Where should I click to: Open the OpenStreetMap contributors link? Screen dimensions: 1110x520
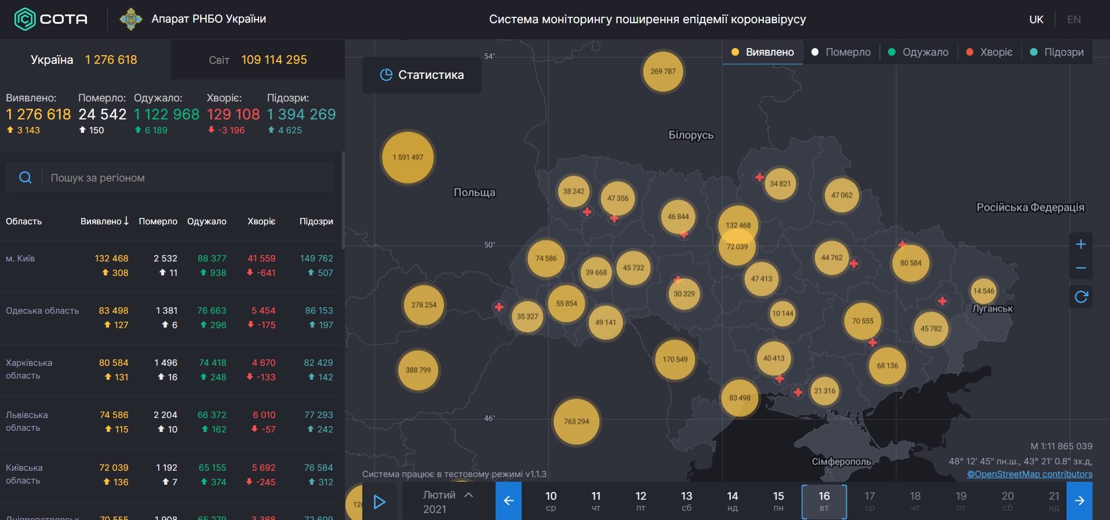1029,474
